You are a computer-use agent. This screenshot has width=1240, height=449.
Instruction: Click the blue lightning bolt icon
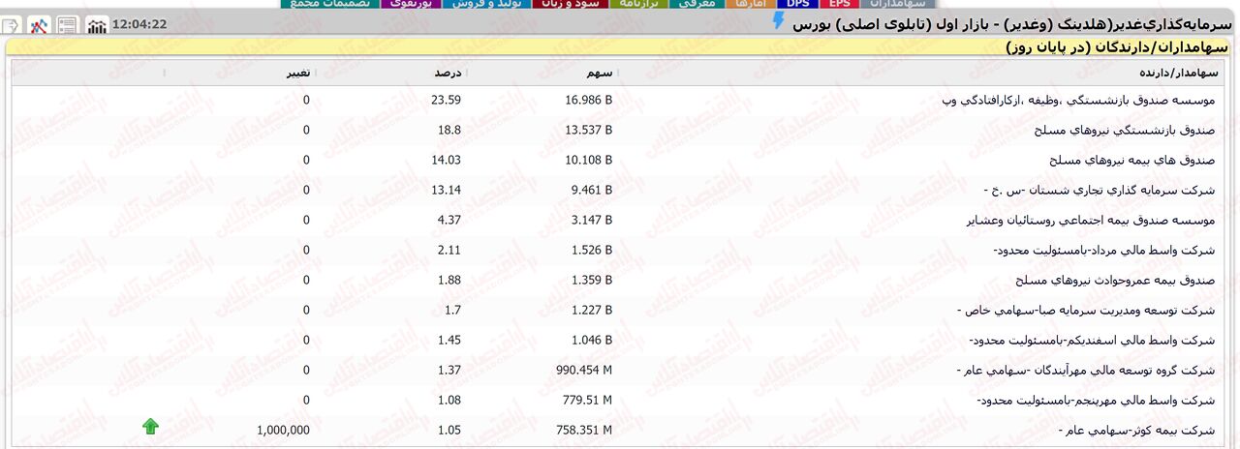point(778,21)
